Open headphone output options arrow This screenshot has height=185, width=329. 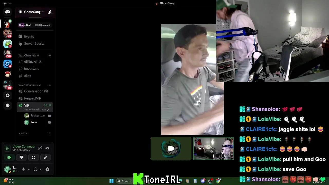pos(41,169)
